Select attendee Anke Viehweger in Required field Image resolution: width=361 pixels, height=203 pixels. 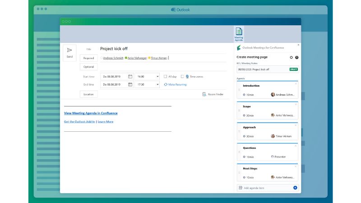coord(137,58)
